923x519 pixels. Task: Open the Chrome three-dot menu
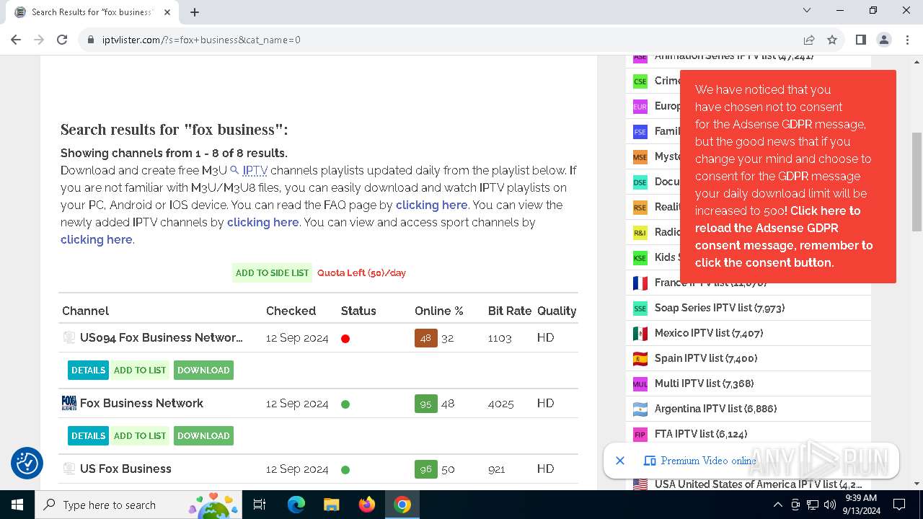coord(906,40)
